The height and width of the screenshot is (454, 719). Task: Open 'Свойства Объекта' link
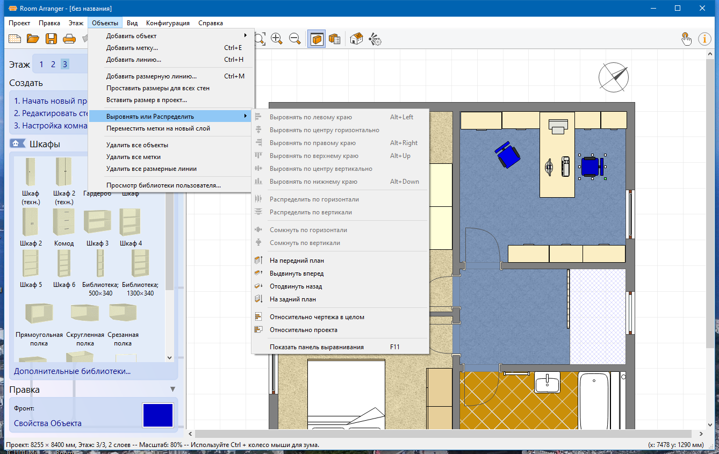click(x=48, y=423)
